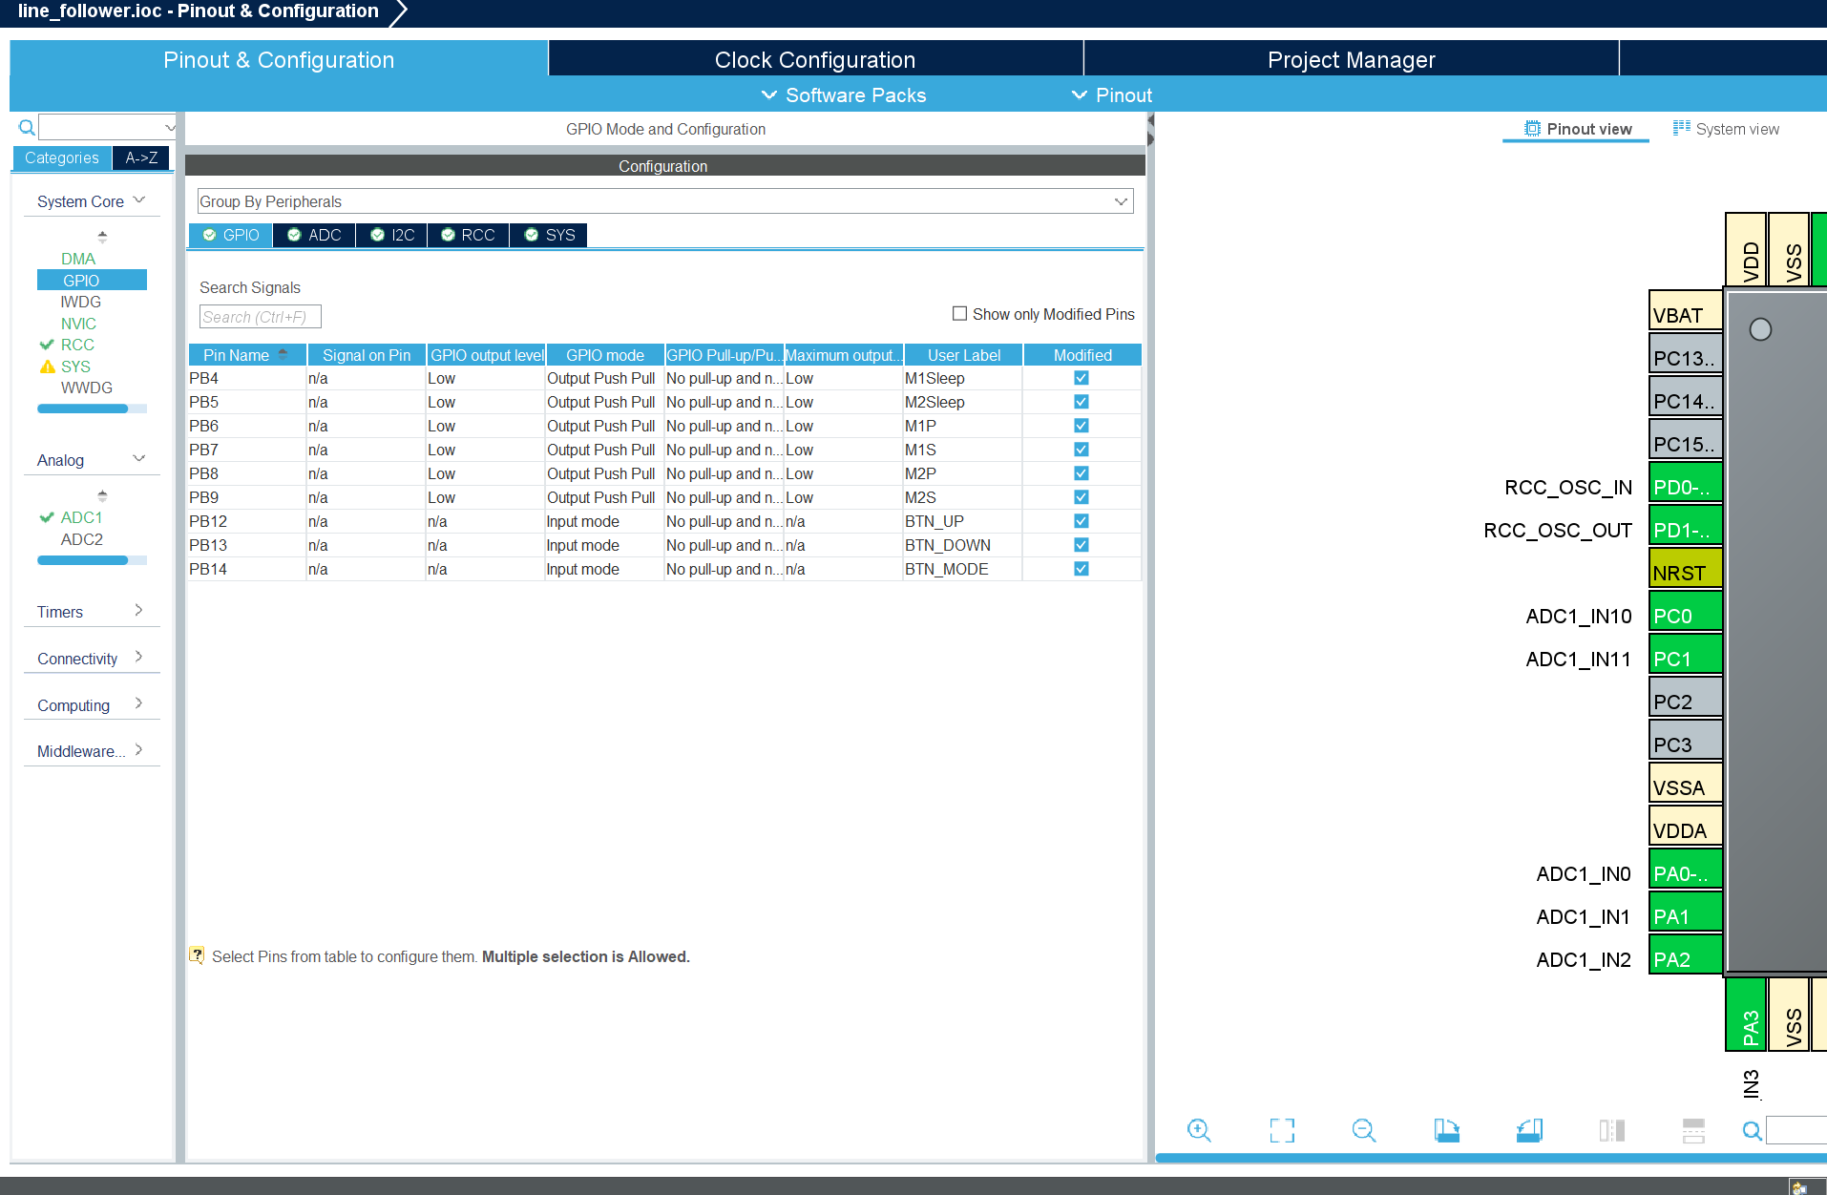This screenshot has width=1827, height=1195.
Task: Expand the Connectivity category
Action: [x=92, y=659]
